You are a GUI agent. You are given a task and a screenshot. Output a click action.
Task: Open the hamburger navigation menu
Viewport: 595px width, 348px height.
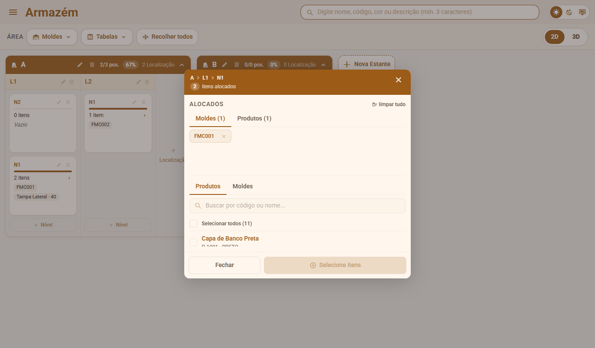(x=13, y=12)
